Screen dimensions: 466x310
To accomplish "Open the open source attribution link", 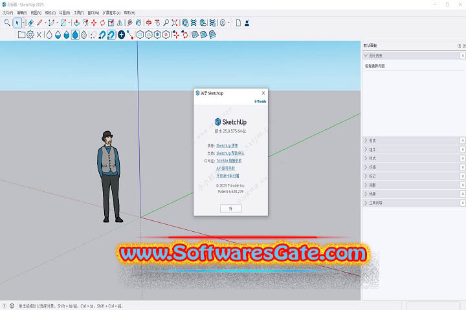I will (x=228, y=176).
